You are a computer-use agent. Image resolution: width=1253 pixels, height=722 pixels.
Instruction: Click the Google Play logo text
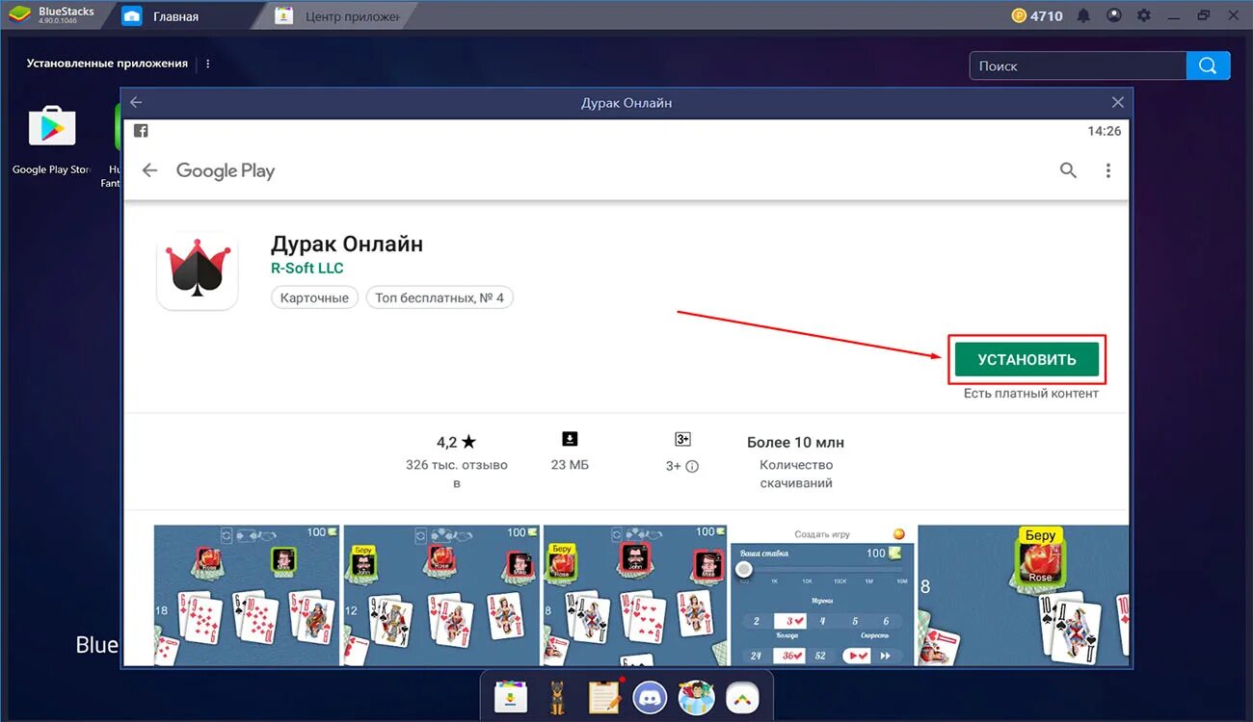pos(226,170)
